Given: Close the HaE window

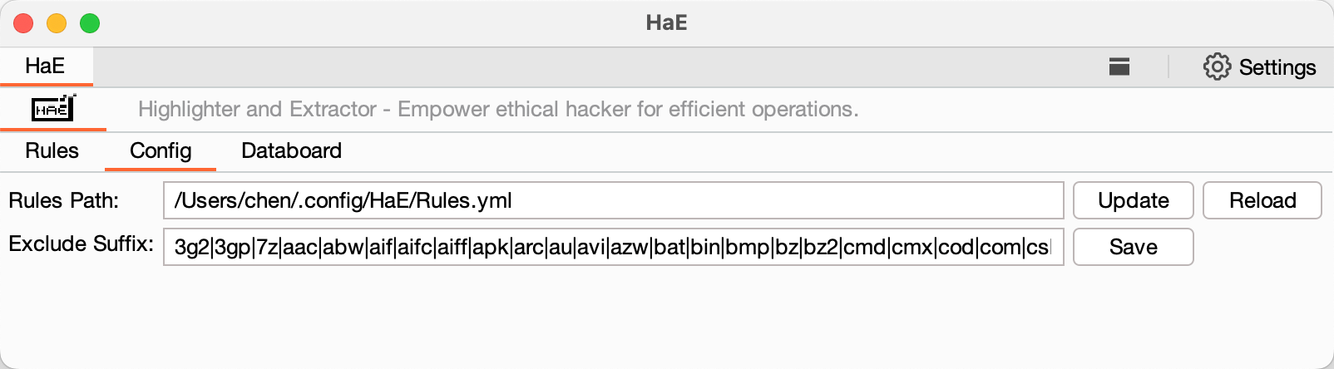Looking at the screenshot, I should point(23,23).
